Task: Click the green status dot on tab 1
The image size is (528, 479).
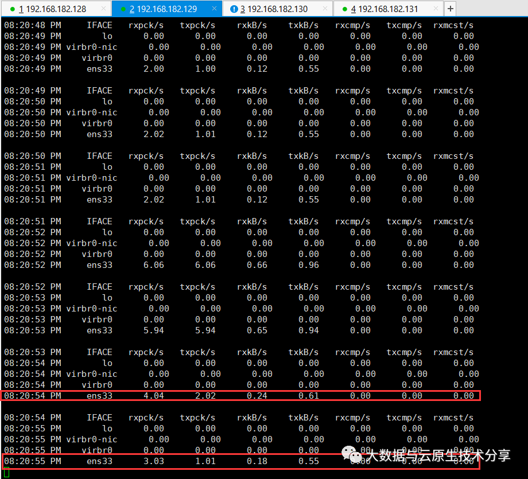Action: coord(13,9)
